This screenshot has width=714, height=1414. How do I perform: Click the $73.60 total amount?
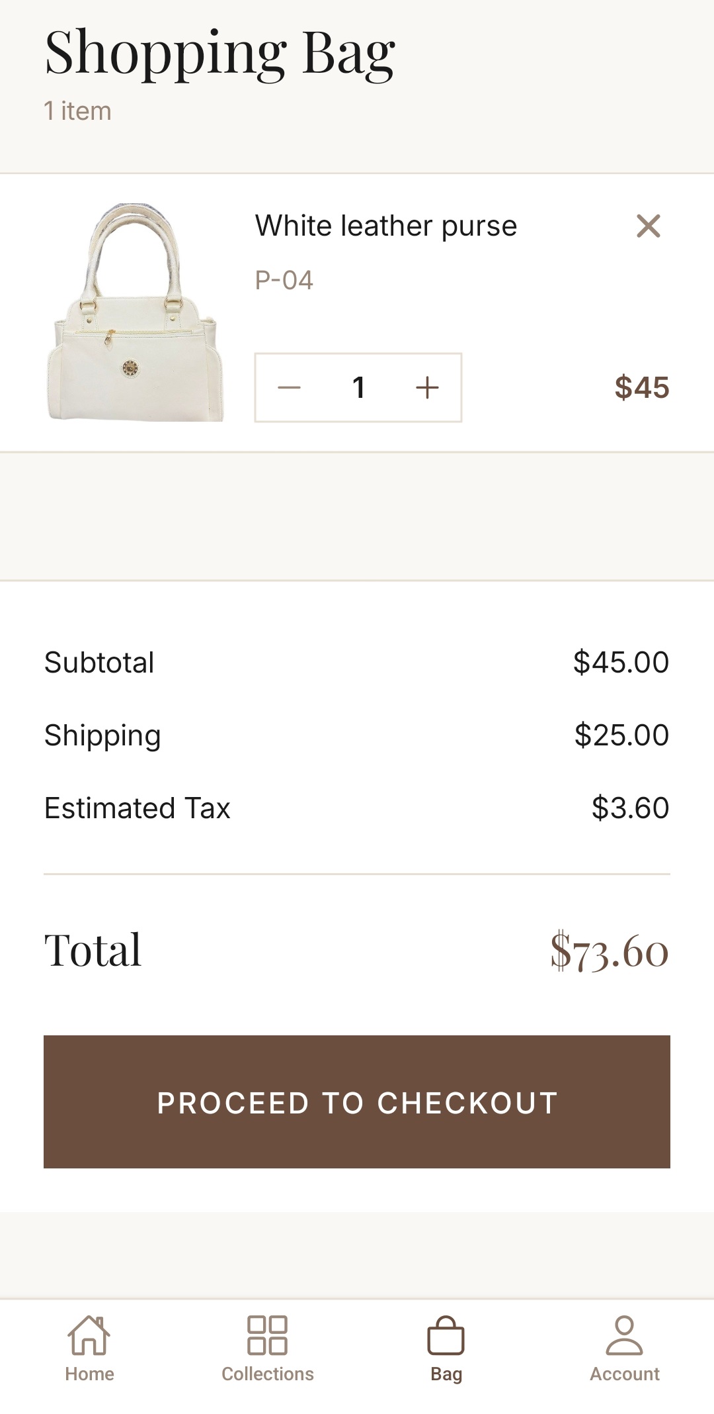tap(609, 951)
